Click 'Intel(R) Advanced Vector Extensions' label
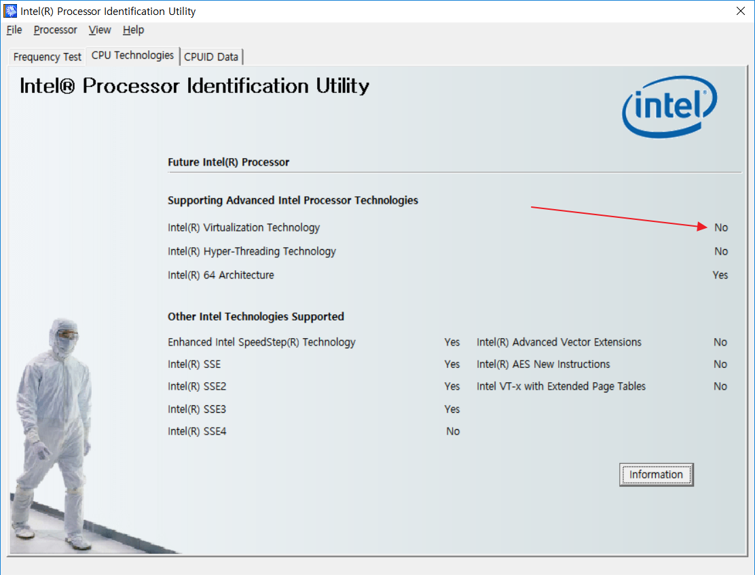The width and height of the screenshot is (755, 575). [559, 342]
